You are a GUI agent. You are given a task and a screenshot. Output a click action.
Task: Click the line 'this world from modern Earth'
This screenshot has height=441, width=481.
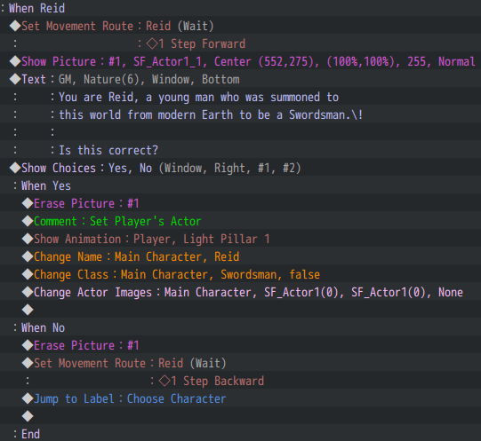coord(240,114)
